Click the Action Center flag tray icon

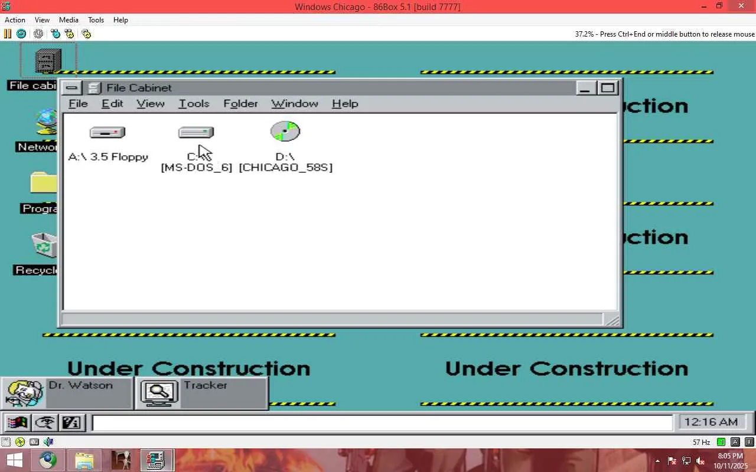point(672,461)
